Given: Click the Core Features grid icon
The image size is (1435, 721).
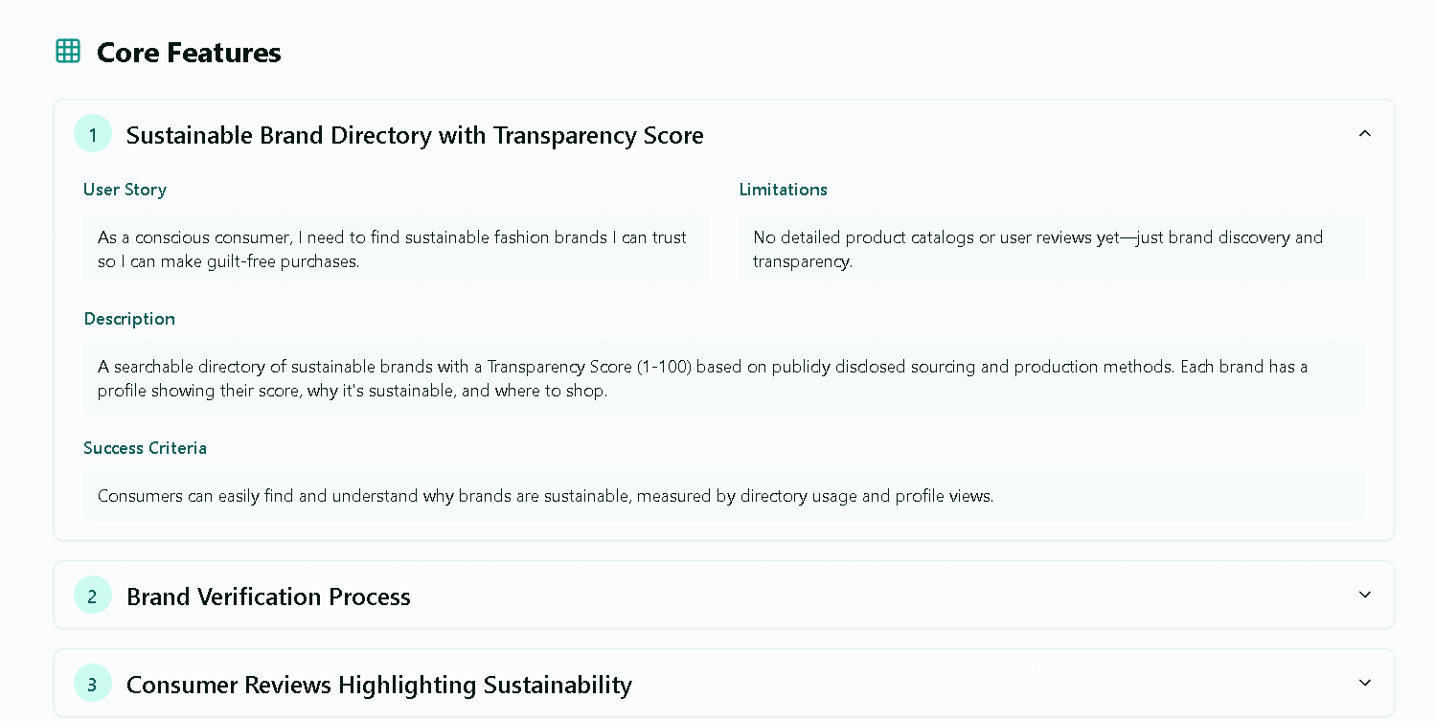Looking at the screenshot, I should 68,52.
